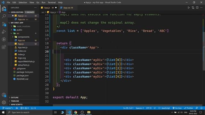Open the Terminal menu
Image resolution: width=205 pixels, height=115 pixels.
(52, 3)
